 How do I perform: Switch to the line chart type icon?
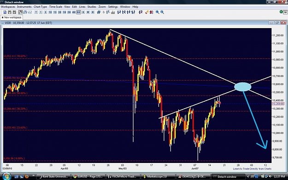(30, 12)
